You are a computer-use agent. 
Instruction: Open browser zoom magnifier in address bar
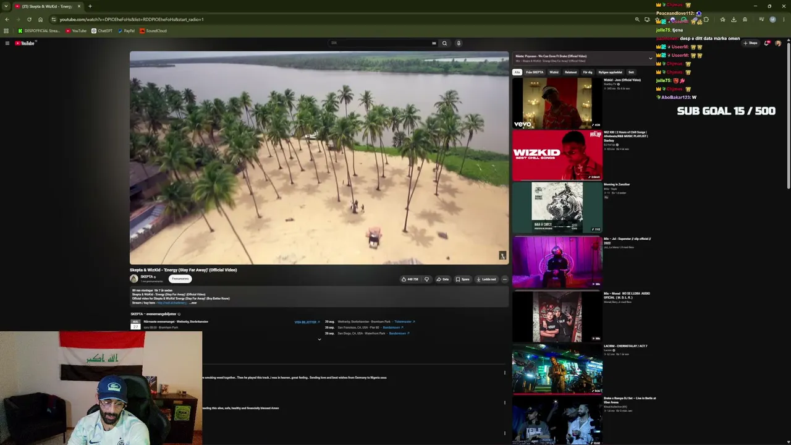(x=637, y=19)
